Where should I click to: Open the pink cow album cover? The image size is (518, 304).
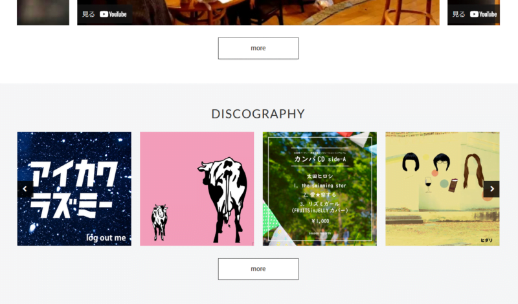[197, 189]
